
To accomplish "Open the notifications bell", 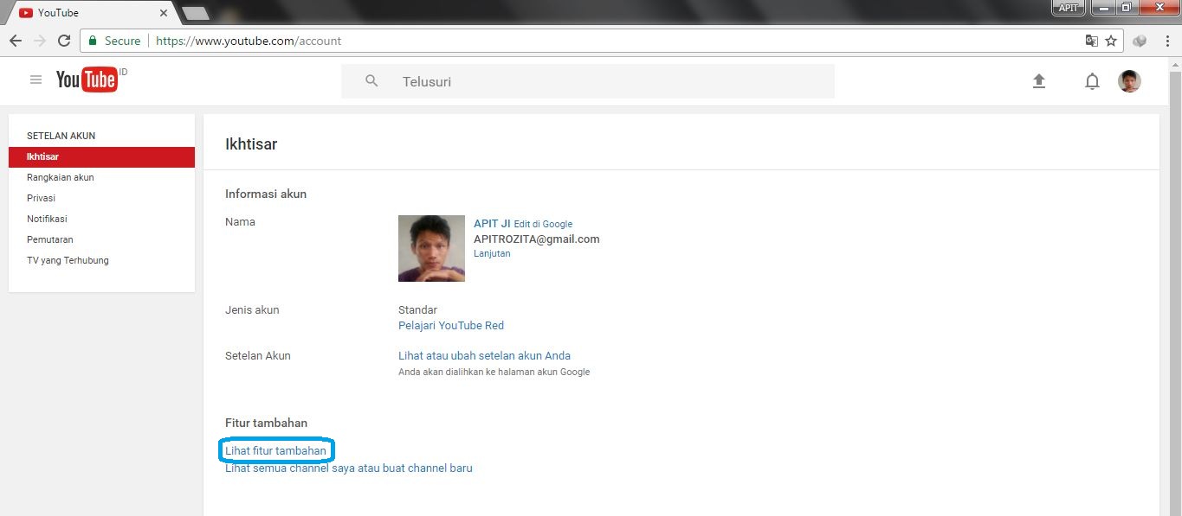I will tap(1092, 80).
